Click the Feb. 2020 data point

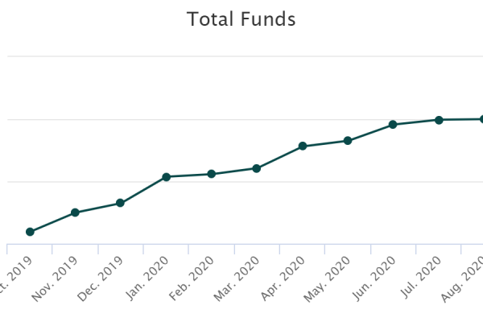[x=211, y=174]
